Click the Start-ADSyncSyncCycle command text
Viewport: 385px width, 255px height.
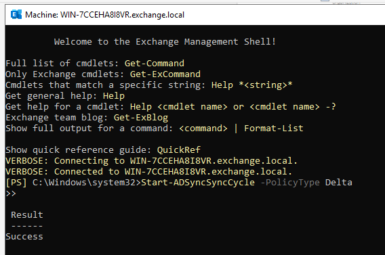pyautogui.click(x=198, y=183)
